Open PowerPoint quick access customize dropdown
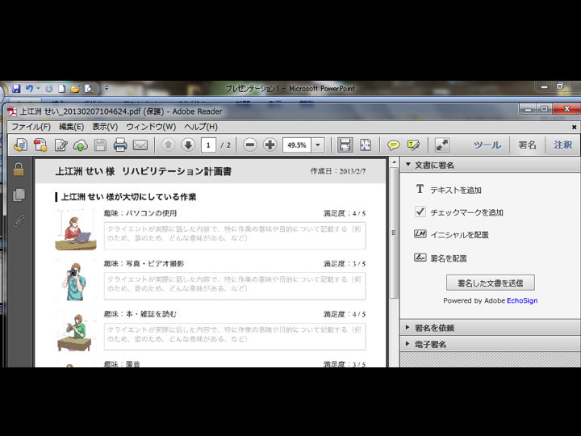Viewport: 581px width, 436px height. click(107, 88)
